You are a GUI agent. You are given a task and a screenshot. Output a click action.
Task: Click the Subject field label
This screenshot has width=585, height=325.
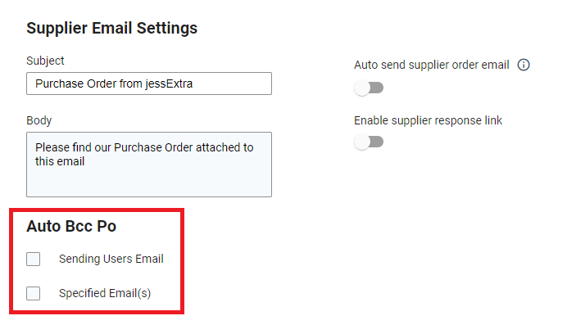pos(45,61)
